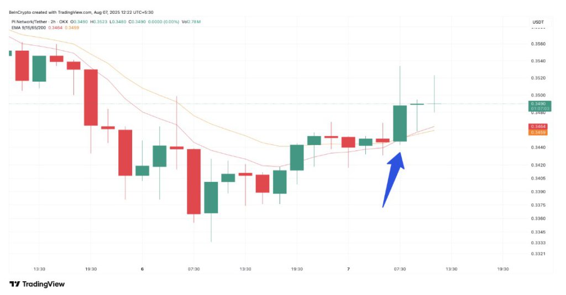The width and height of the screenshot is (566, 295).
Task: Click the 07:30 time label below the arrow
Action: click(x=400, y=269)
